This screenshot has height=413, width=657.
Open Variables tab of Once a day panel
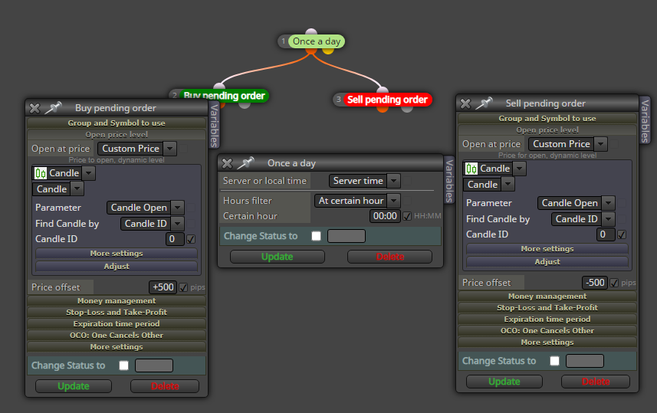point(449,180)
